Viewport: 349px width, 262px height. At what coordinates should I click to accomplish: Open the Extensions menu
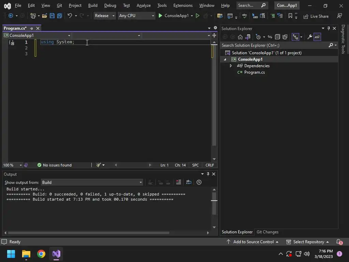[x=183, y=5]
